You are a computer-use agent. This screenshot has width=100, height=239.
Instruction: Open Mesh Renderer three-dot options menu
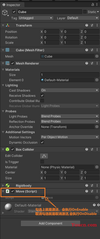(97, 63)
